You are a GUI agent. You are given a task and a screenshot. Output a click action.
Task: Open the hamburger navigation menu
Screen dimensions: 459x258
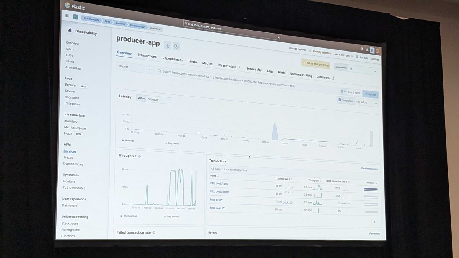(67, 16)
